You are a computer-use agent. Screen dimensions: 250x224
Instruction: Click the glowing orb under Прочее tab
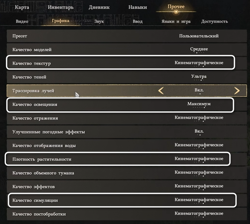(176, 12)
